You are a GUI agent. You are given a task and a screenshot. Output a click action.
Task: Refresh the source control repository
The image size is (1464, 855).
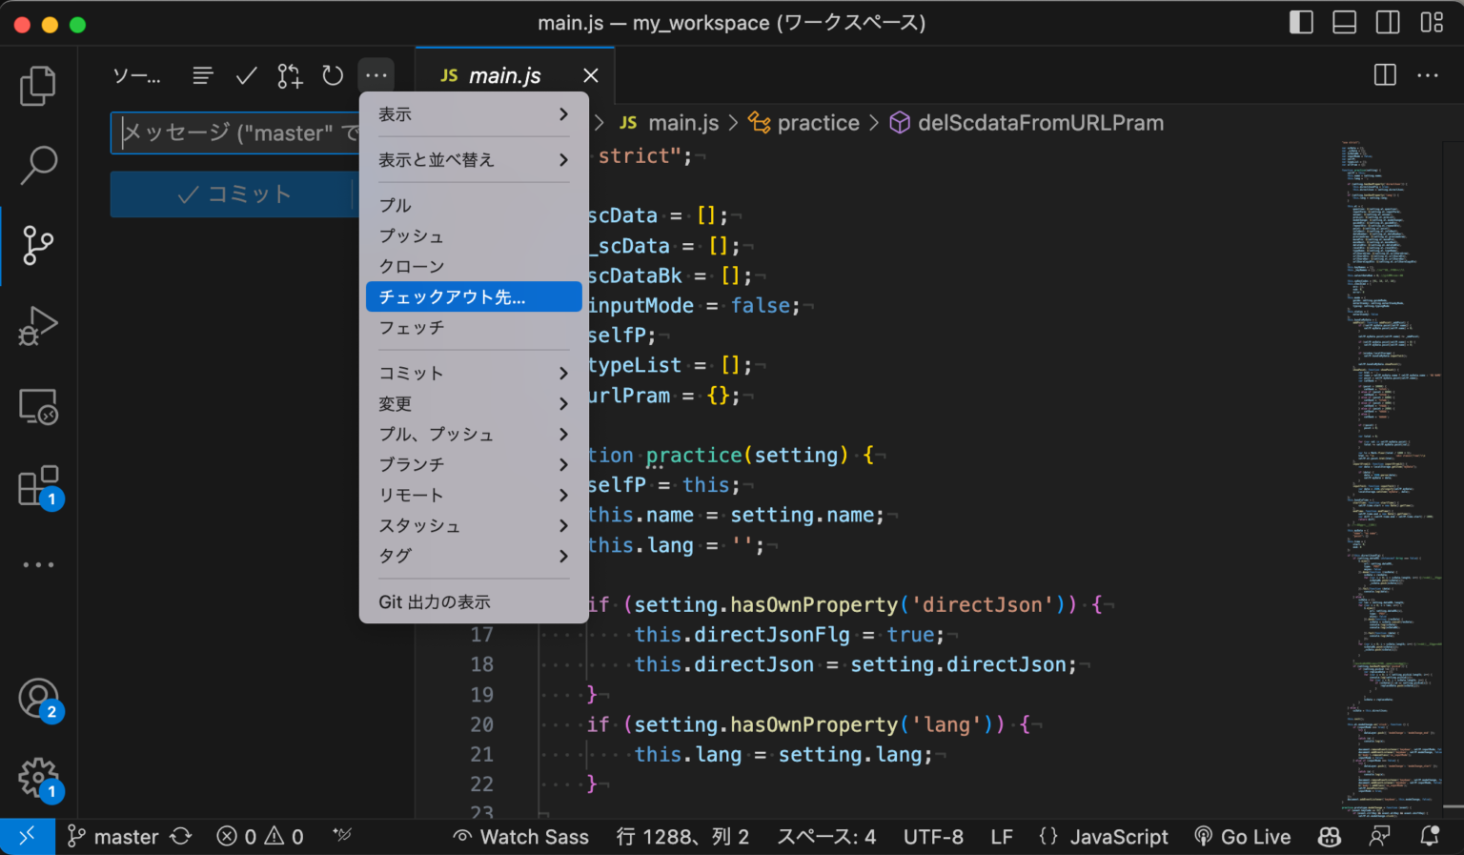point(332,75)
